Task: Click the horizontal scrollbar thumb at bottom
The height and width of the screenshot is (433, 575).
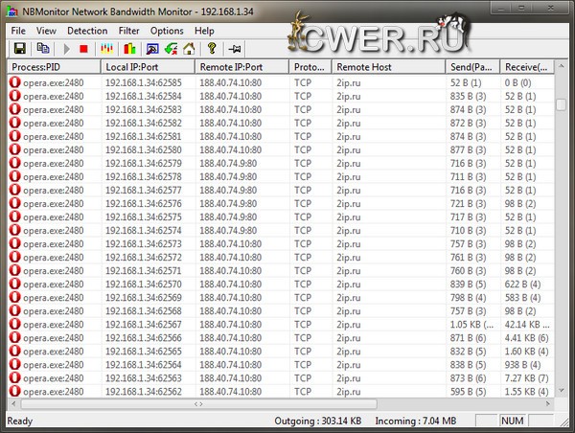Action: (x=198, y=404)
